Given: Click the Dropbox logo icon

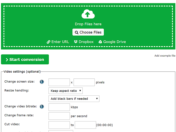Looking at the screenshot, I should pos(76,42).
